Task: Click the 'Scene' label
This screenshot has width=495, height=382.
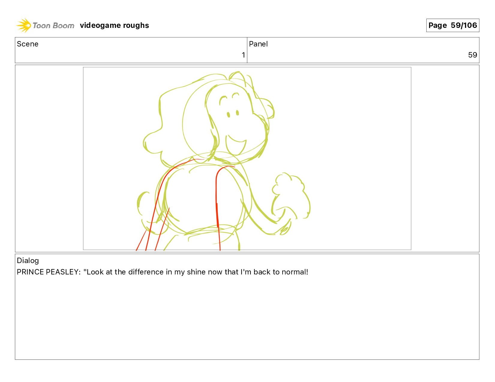Action: coord(28,44)
